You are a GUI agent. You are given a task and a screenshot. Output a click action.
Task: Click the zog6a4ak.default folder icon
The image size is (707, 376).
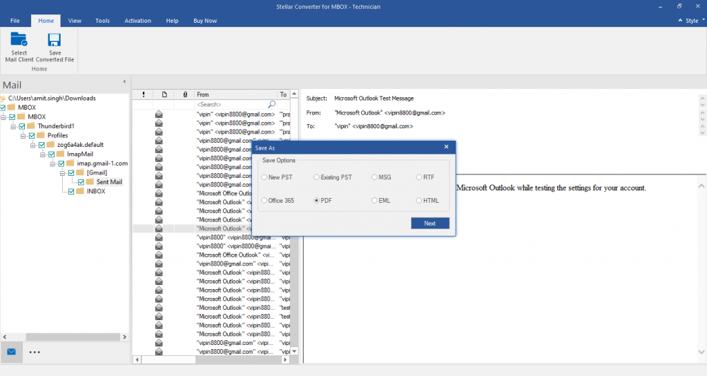pyautogui.click(x=50, y=145)
